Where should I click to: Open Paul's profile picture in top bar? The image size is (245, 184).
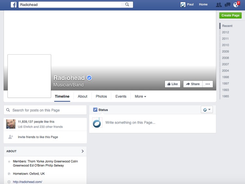pyautogui.click(x=183, y=5)
